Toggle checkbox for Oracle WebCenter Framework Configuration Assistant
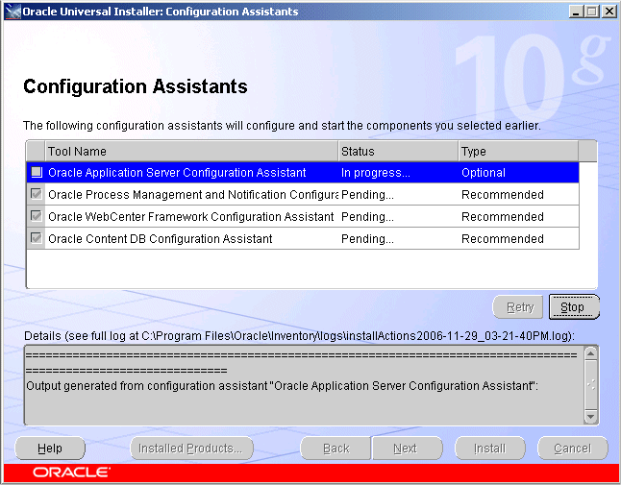This screenshot has height=485, width=621. (37, 216)
